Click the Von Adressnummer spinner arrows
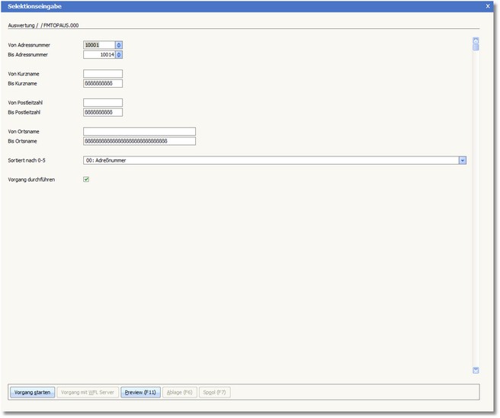Viewport: 500px width, 418px height. tap(119, 45)
